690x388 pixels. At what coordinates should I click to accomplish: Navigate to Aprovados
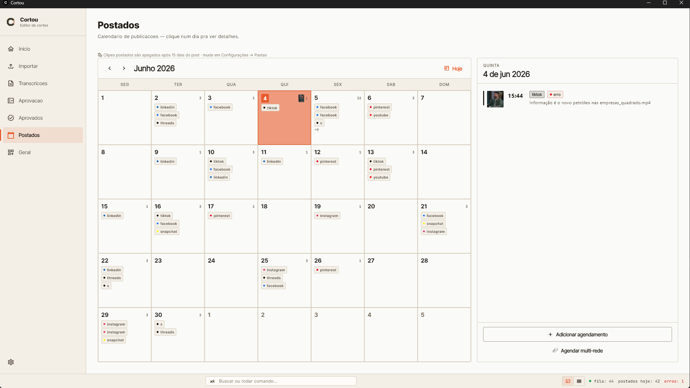coord(43,118)
